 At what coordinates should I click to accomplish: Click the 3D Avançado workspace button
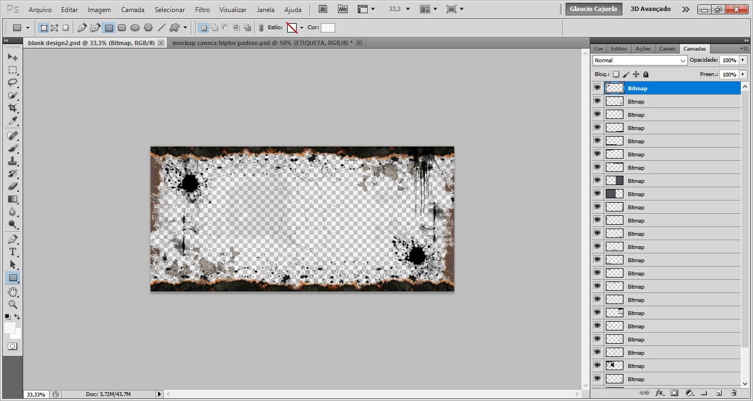pos(649,9)
